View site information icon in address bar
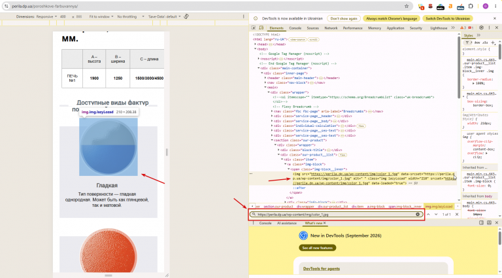The image size is (502, 278). click(x=6, y=6)
